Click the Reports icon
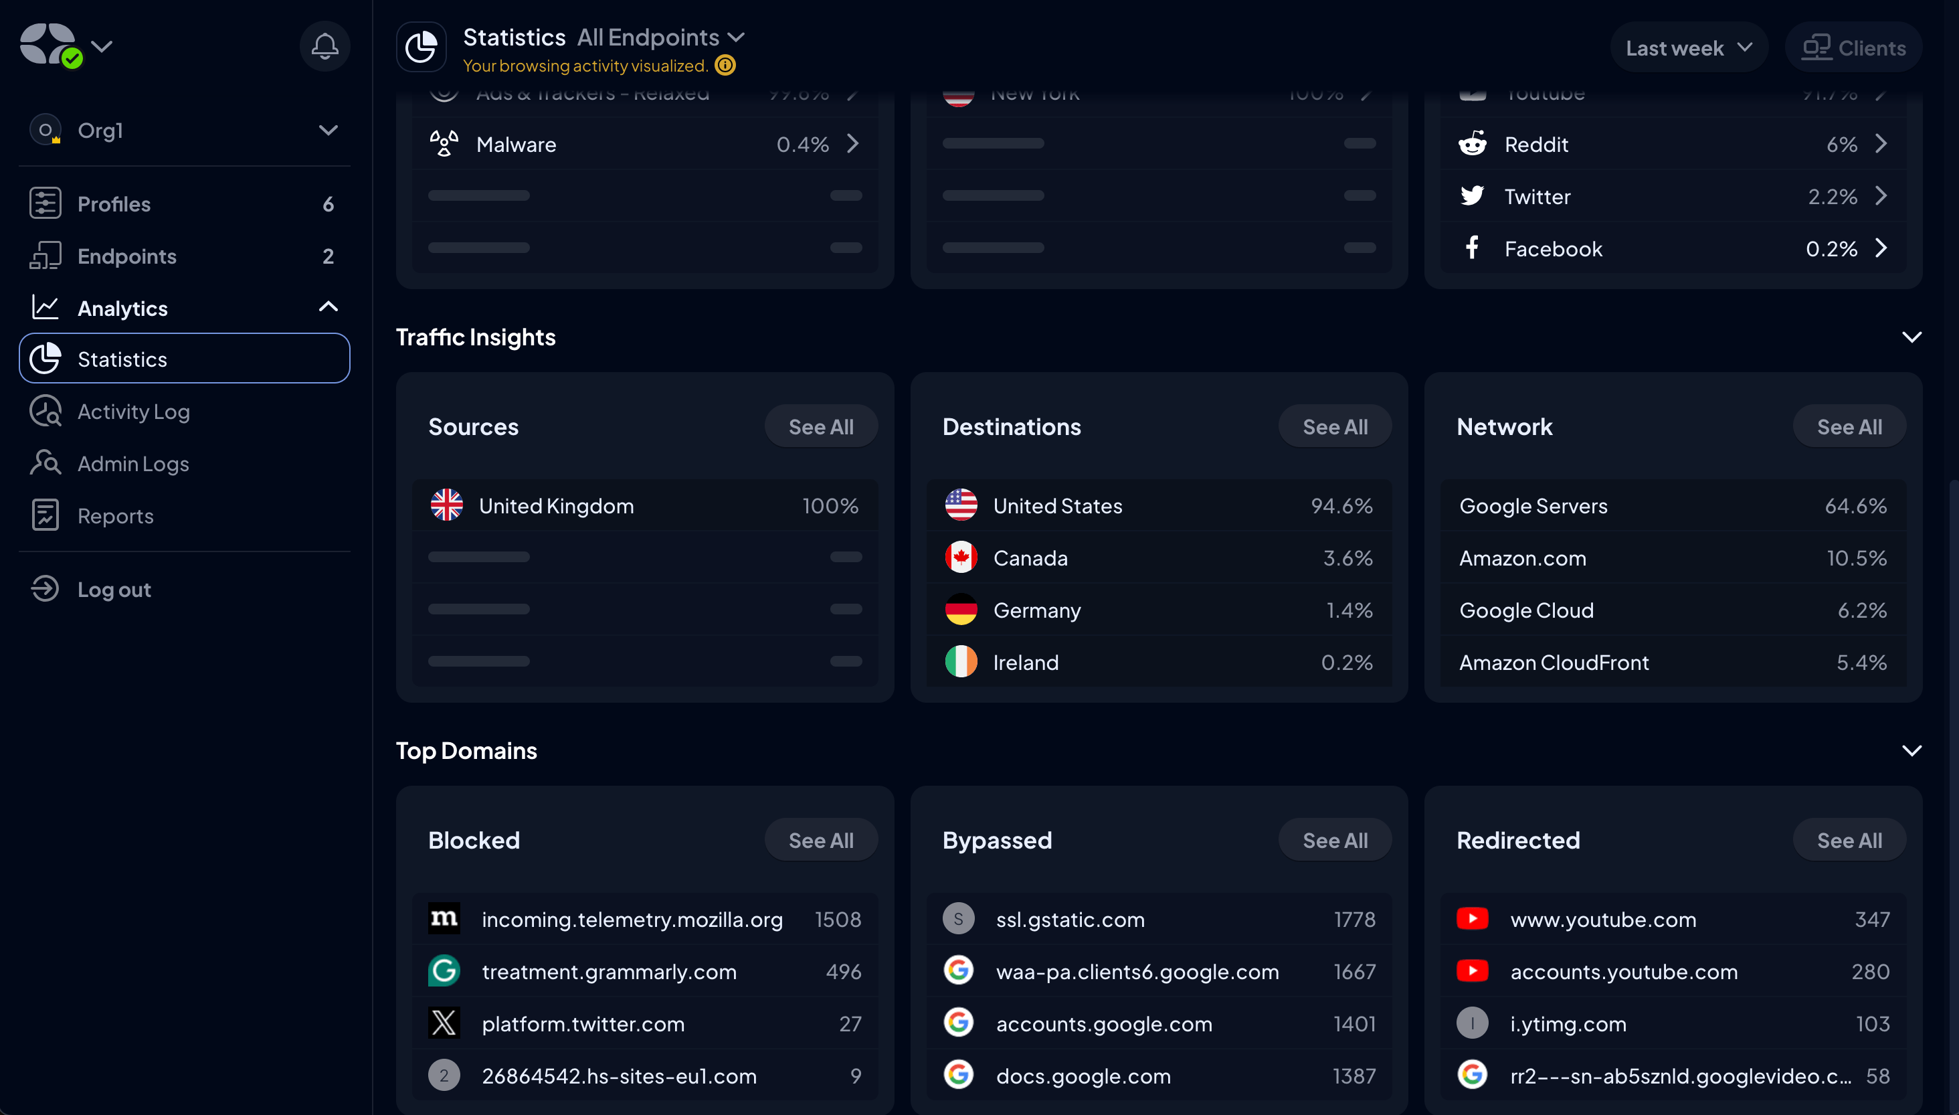1959x1115 pixels. coord(44,515)
